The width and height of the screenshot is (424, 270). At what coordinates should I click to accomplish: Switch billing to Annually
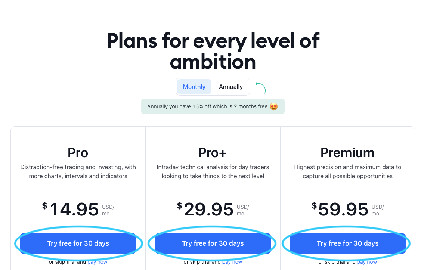(x=230, y=87)
